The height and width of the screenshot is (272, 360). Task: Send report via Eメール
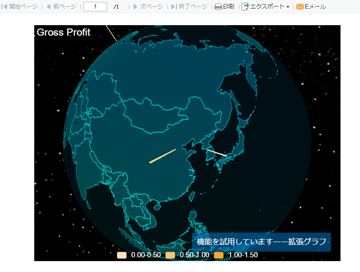(315, 7)
